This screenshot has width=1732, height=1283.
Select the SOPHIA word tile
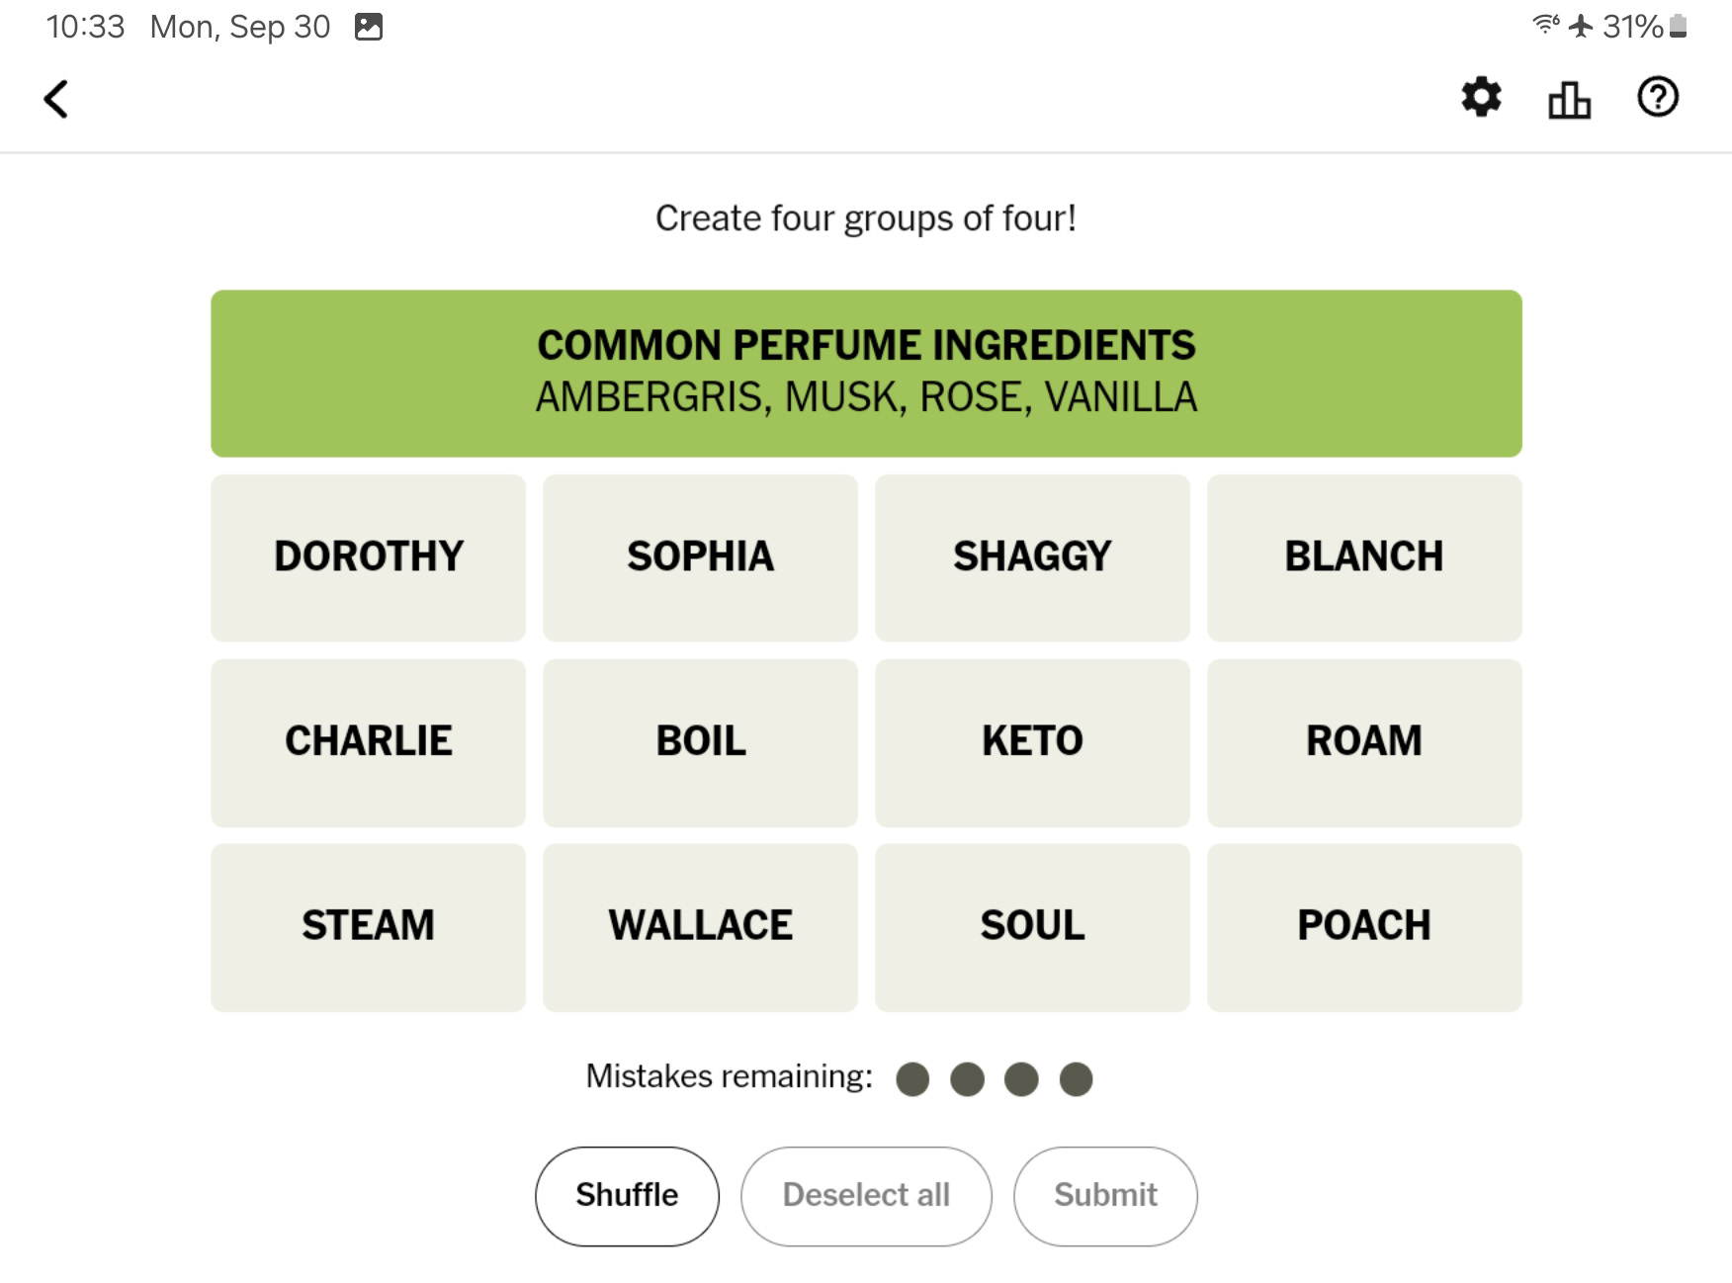(x=700, y=557)
